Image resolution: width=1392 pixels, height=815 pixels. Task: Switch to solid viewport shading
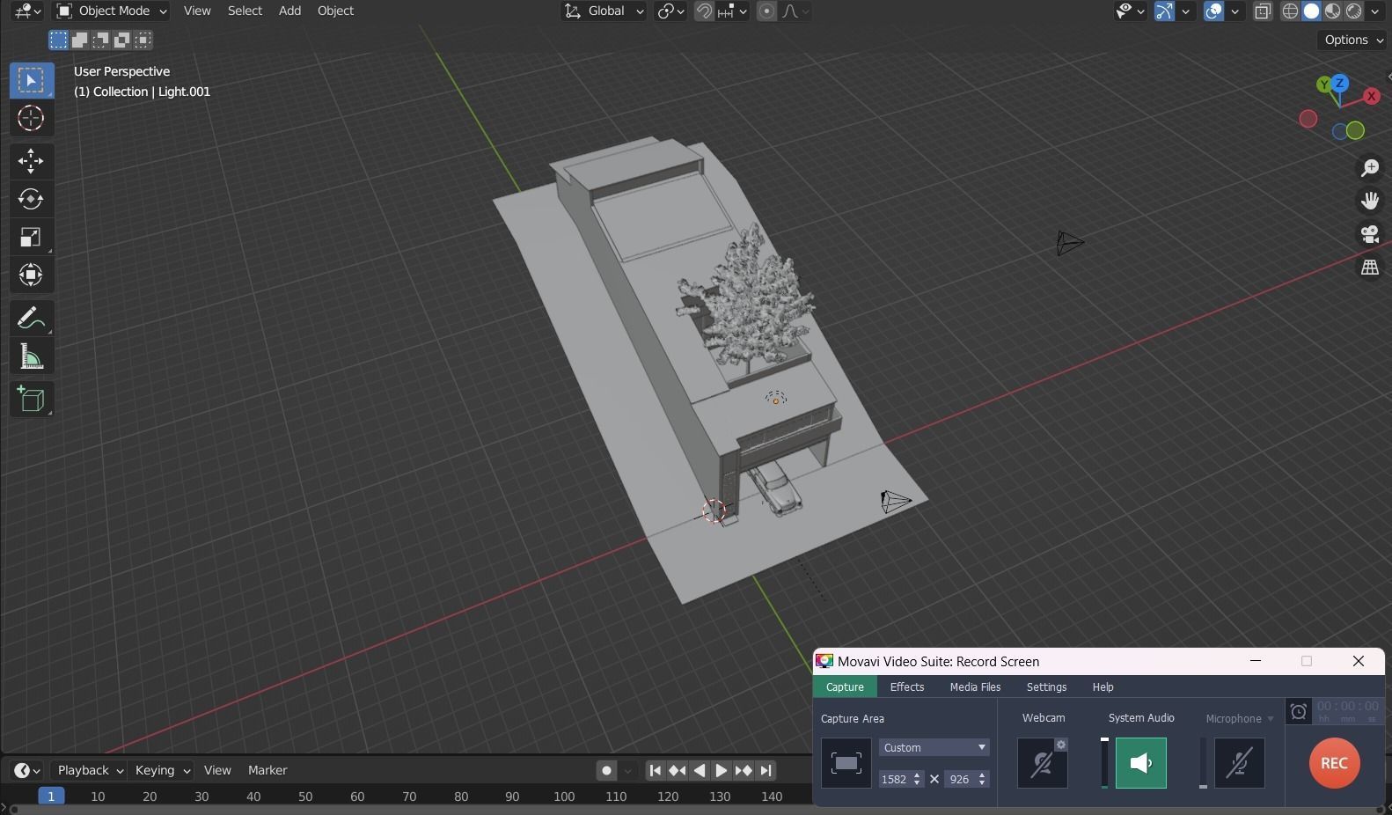click(1311, 11)
